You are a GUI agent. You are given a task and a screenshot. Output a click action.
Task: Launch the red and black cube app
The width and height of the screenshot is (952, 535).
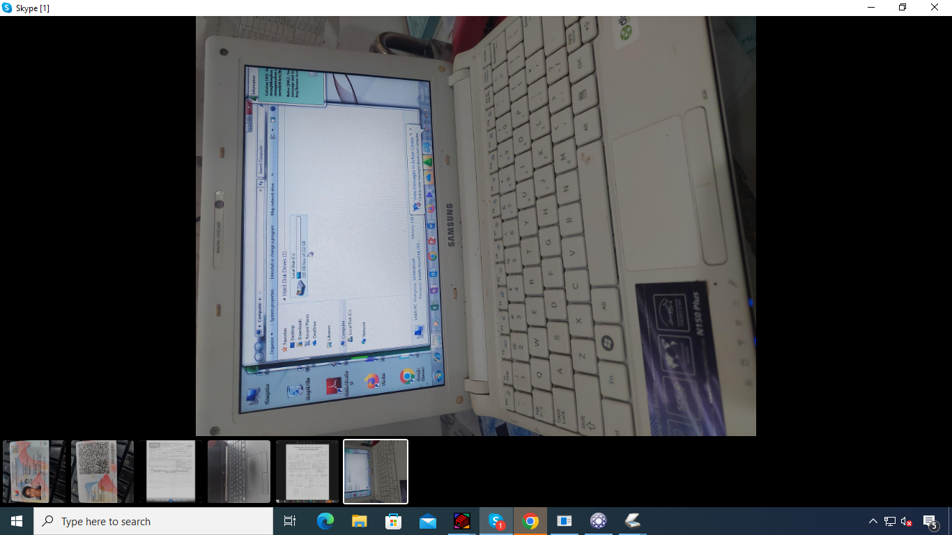[462, 521]
